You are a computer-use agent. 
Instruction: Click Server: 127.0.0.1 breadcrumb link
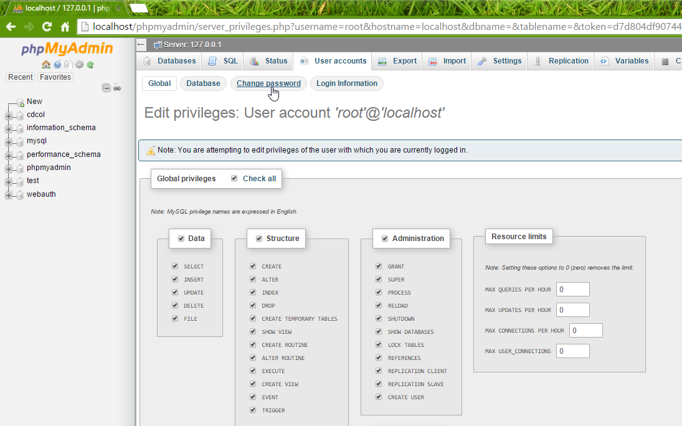click(x=192, y=45)
